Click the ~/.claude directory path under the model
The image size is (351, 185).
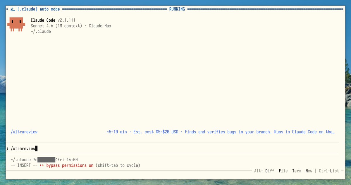[x=41, y=31]
